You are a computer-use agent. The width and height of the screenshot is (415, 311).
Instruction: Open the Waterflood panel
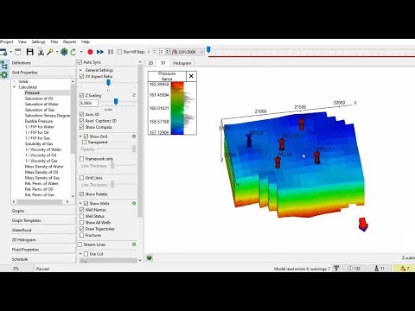pyautogui.click(x=43, y=230)
